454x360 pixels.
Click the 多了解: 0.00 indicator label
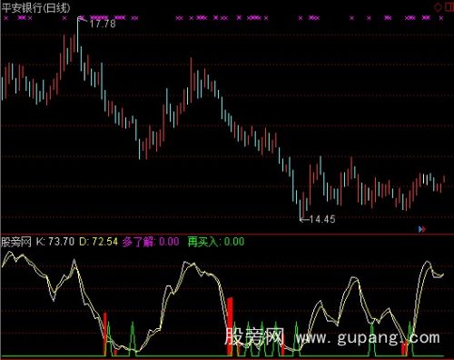pyautogui.click(x=151, y=242)
